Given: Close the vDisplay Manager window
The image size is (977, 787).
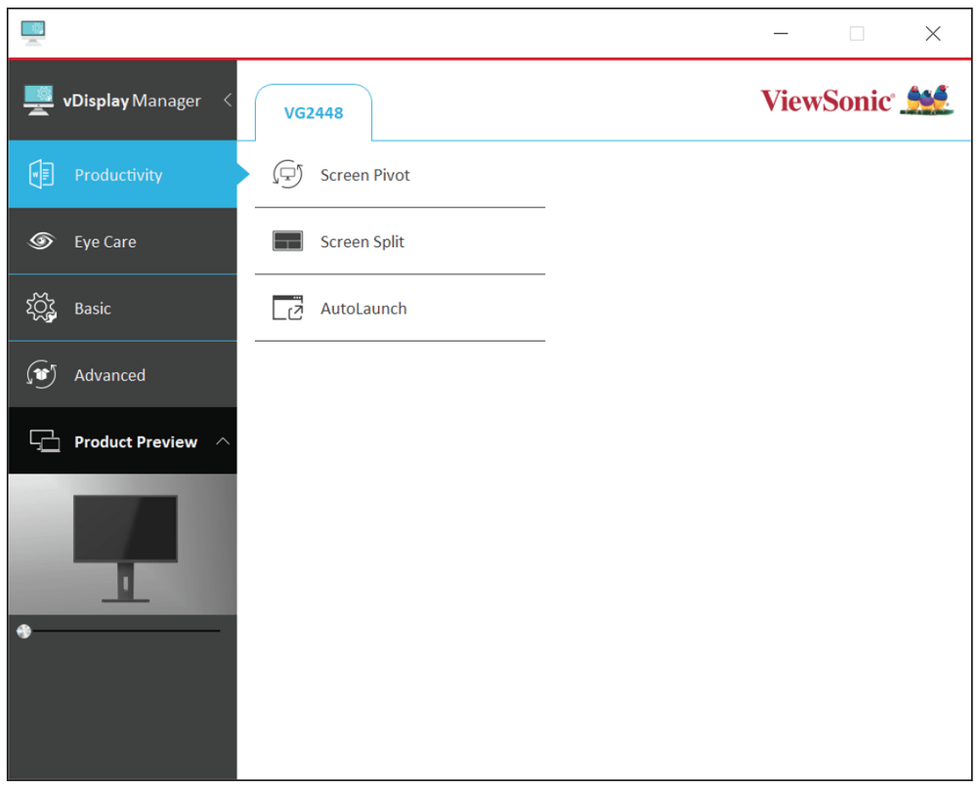Looking at the screenshot, I should click(x=933, y=33).
